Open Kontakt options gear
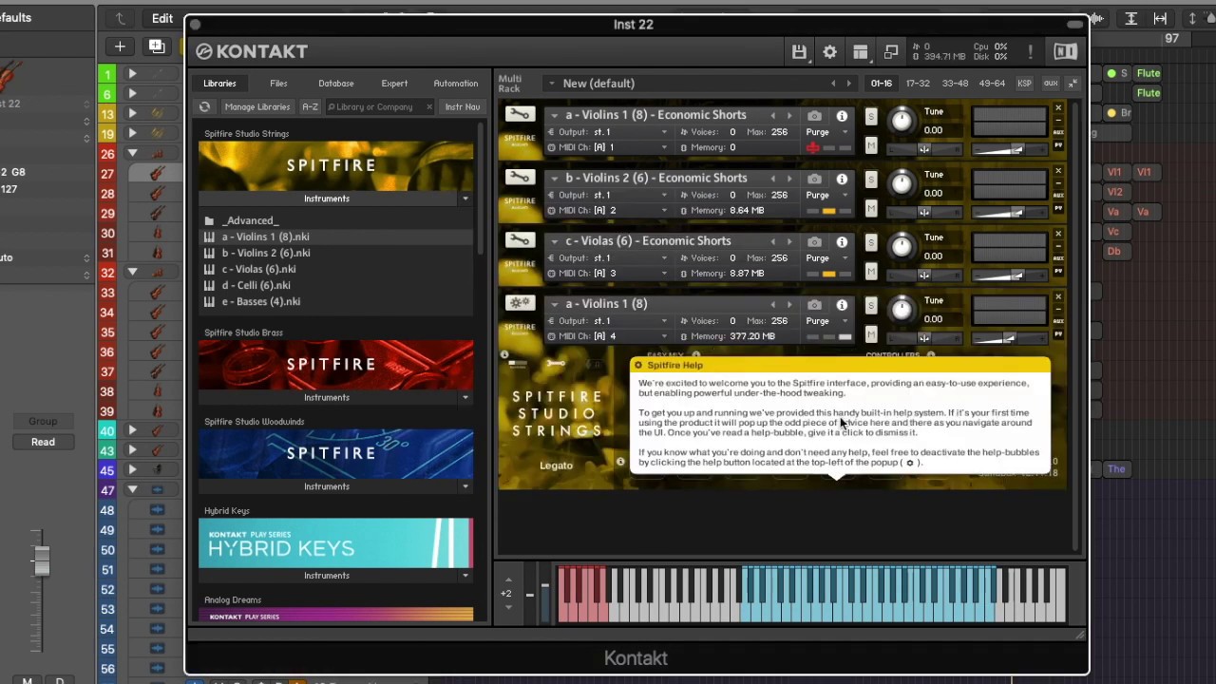This screenshot has width=1216, height=684. (x=829, y=52)
